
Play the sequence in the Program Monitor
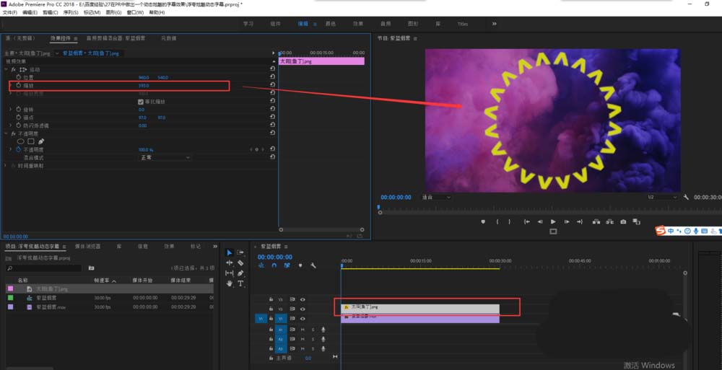coord(553,221)
